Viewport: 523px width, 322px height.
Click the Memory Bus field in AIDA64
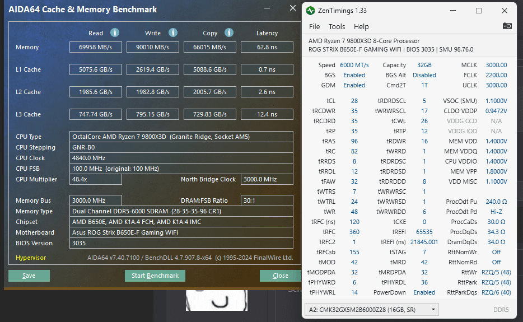click(96, 200)
